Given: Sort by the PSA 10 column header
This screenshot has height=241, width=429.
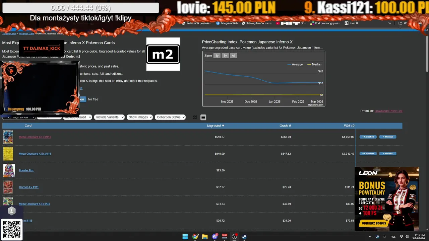Looking at the screenshot, I should tap(349, 126).
